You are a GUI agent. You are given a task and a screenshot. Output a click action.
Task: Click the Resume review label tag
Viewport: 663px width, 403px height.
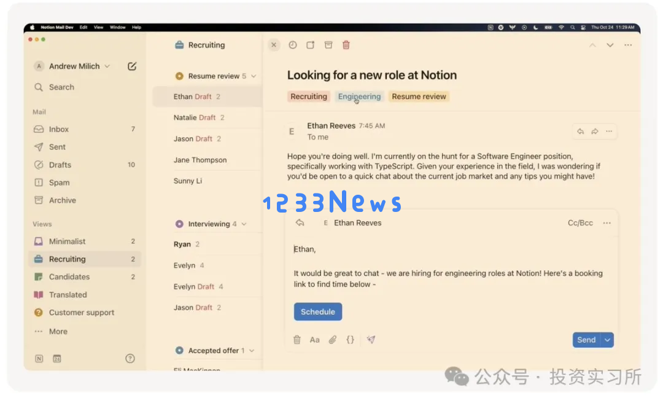(419, 96)
